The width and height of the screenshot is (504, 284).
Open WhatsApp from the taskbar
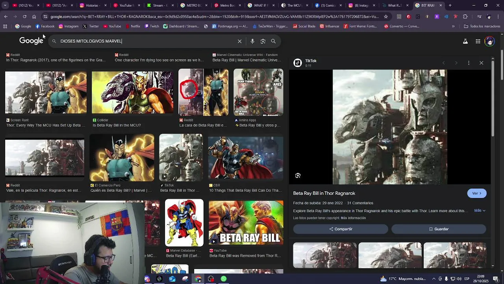pyautogui.click(x=224, y=279)
